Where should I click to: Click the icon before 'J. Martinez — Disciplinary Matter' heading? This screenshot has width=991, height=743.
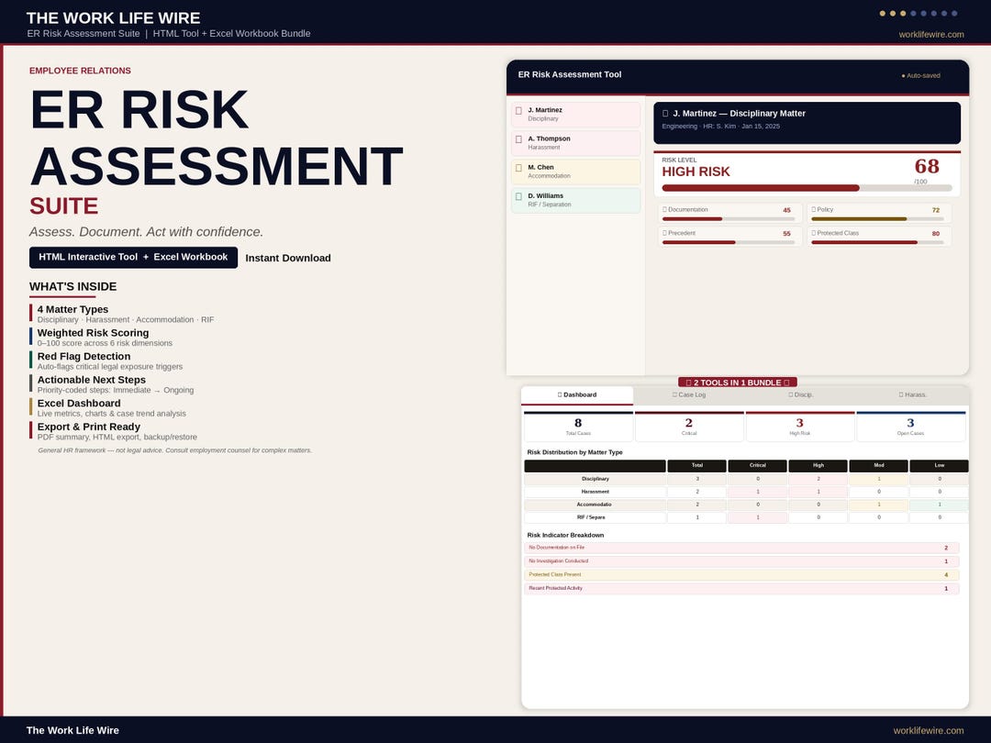tap(665, 114)
